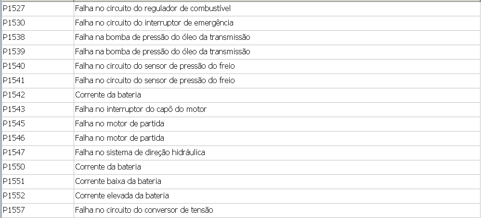The width and height of the screenshot is (482, 218).
Task: Click the 'Corrente elevada da bateria' description
Action: 122,196
